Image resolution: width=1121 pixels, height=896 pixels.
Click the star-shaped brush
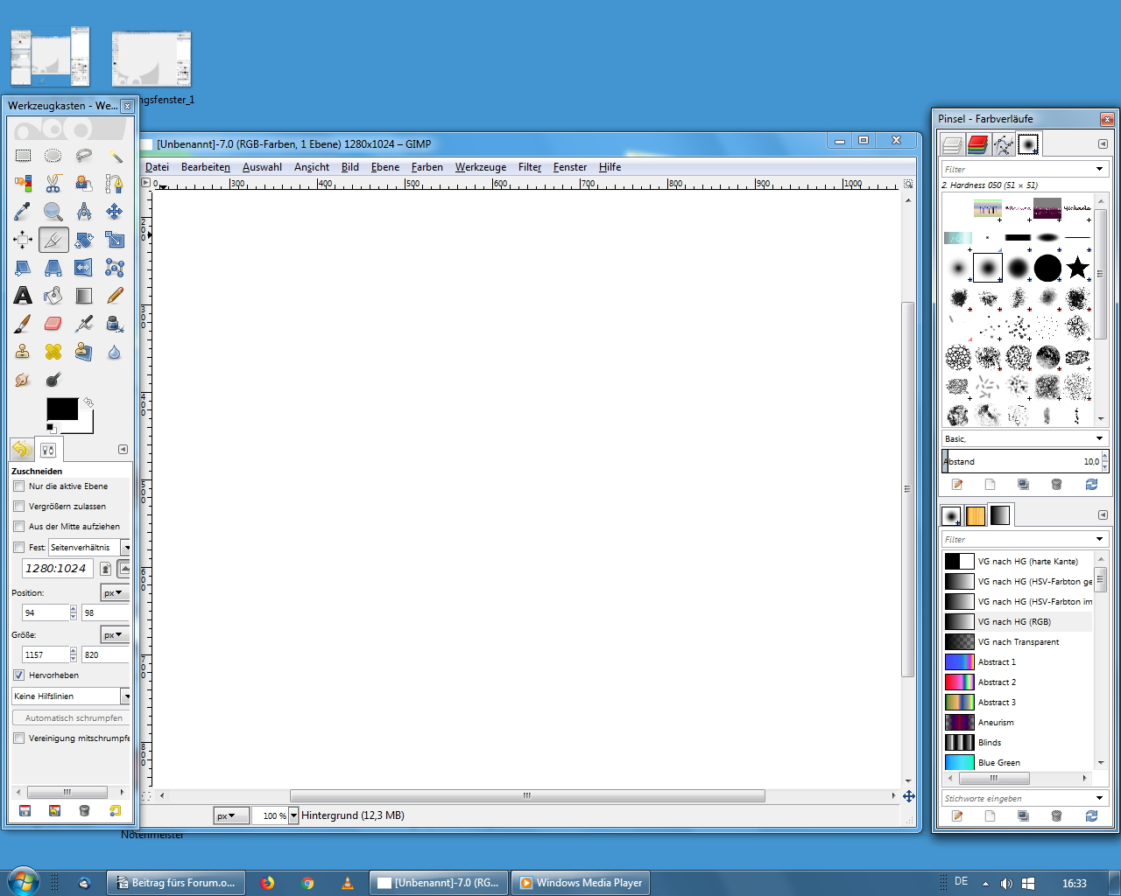pos(1077,268)
